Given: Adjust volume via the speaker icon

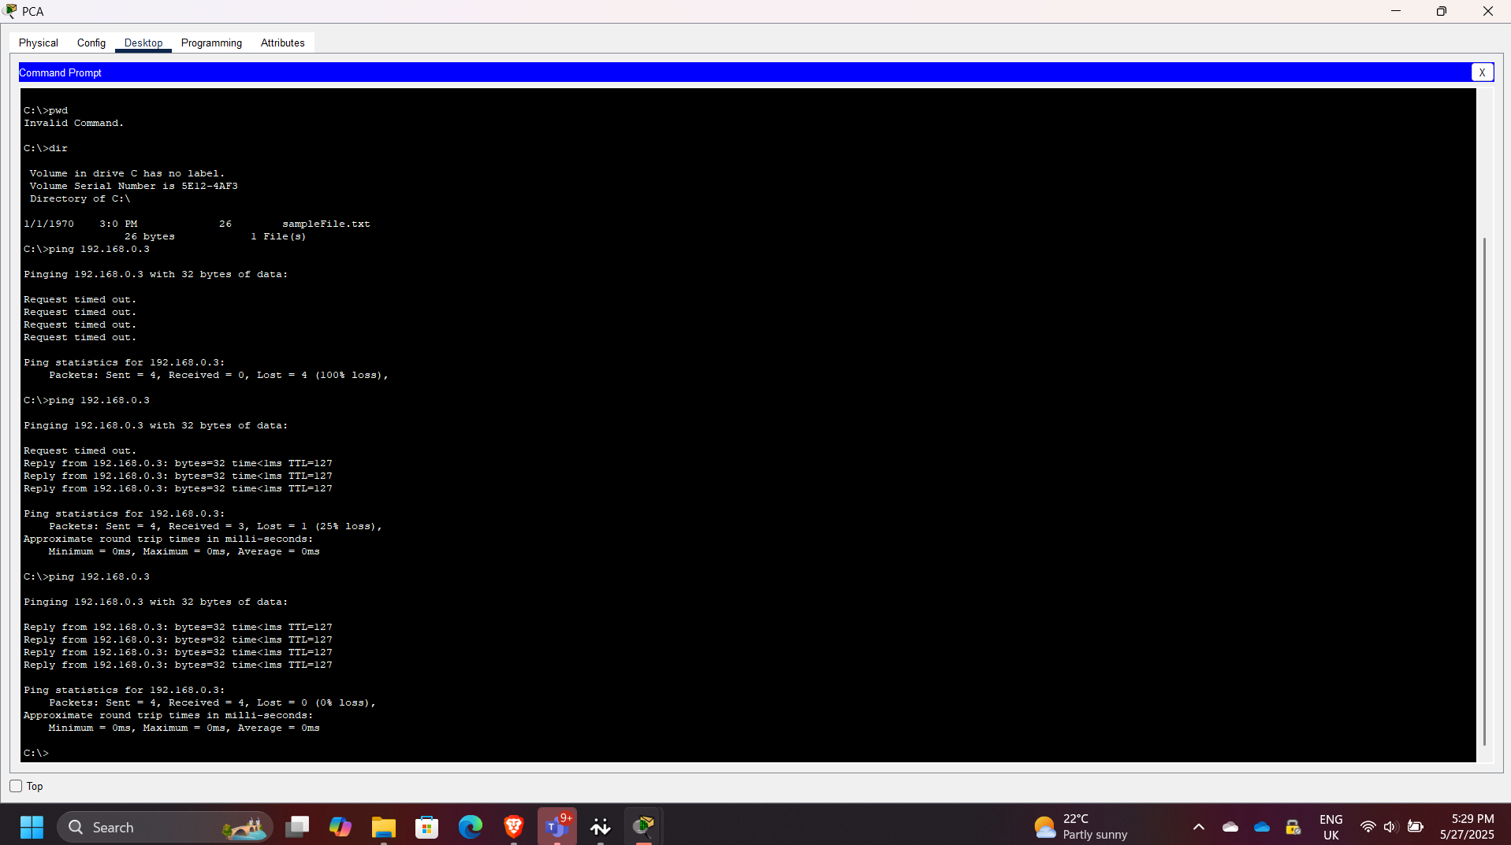Looking at the screenshot, I should point(1390,826).
